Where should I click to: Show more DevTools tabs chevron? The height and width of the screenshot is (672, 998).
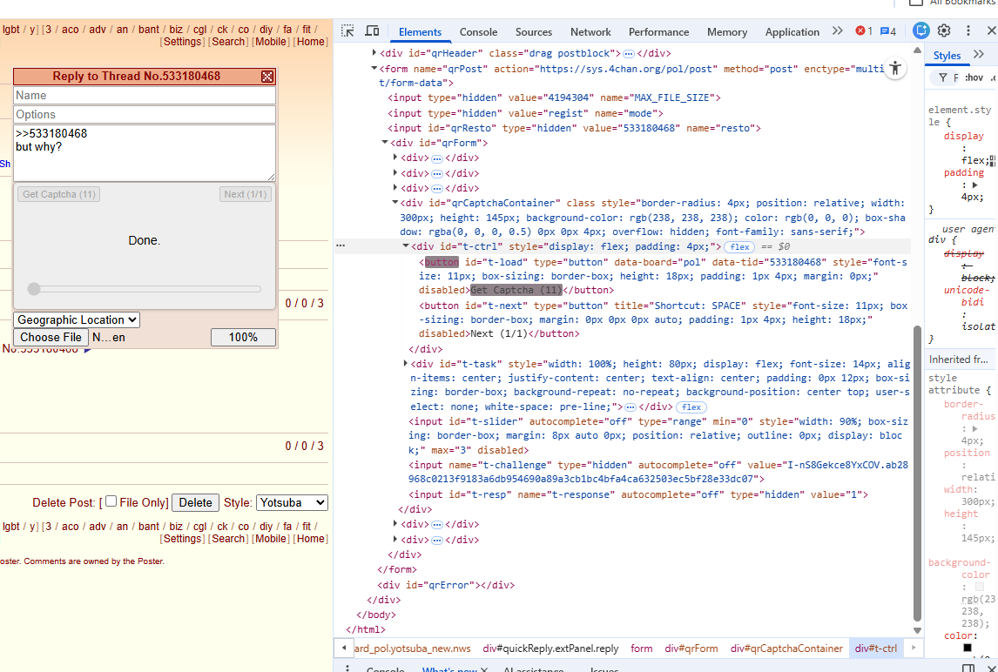click(x=837, y=31)
